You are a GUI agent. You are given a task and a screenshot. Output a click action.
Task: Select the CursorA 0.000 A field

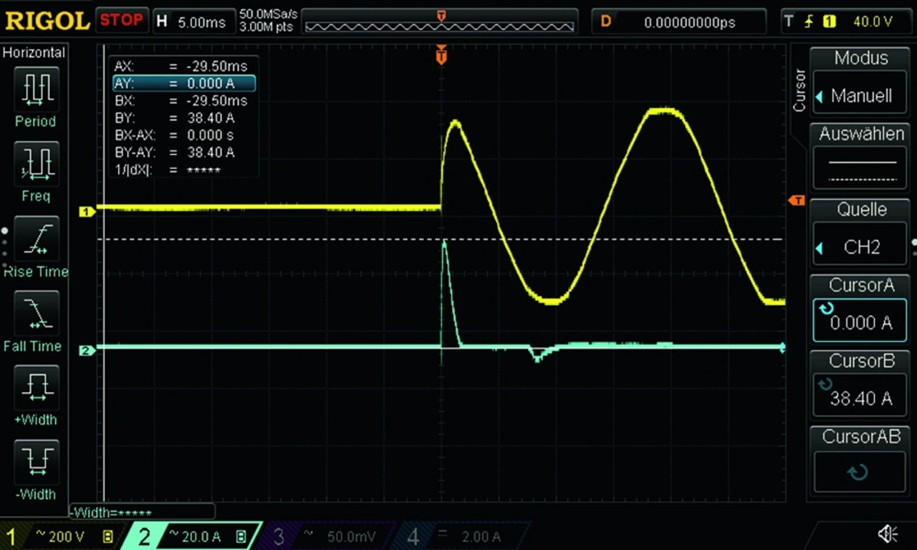860,322
